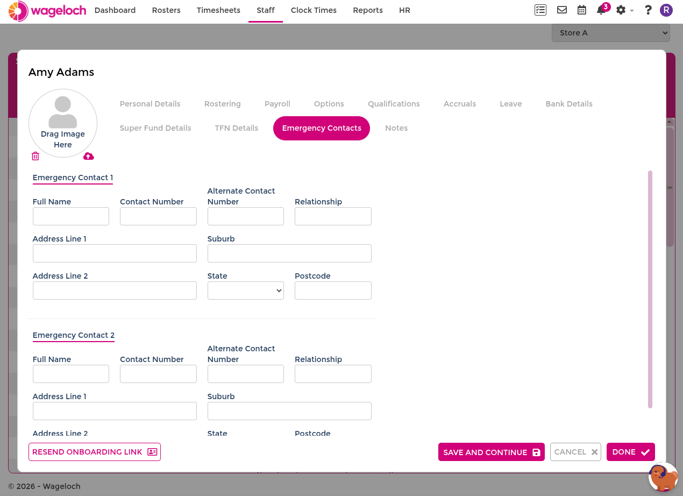
Task: Focus Emergency Contact 1 Alternate Contact Number field
Action: point(246,216)
